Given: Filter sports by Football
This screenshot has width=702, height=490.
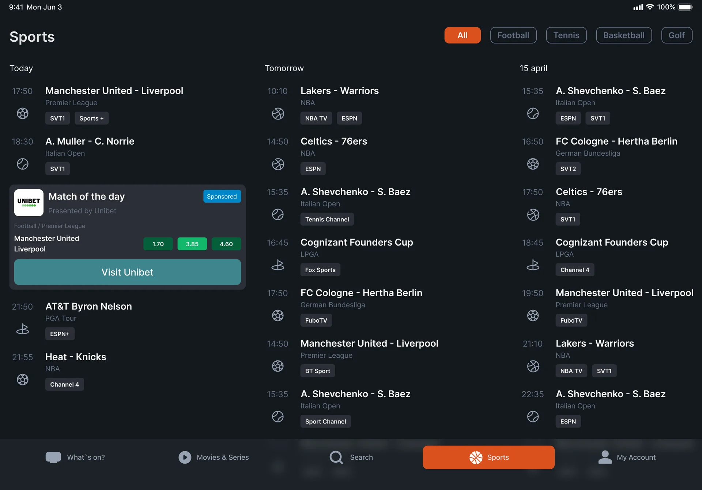Looking at the screenshot, I should (x=513, y=35).
